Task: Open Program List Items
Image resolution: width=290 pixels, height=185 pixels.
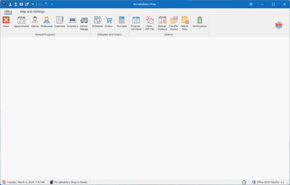Action: point(136,23)
